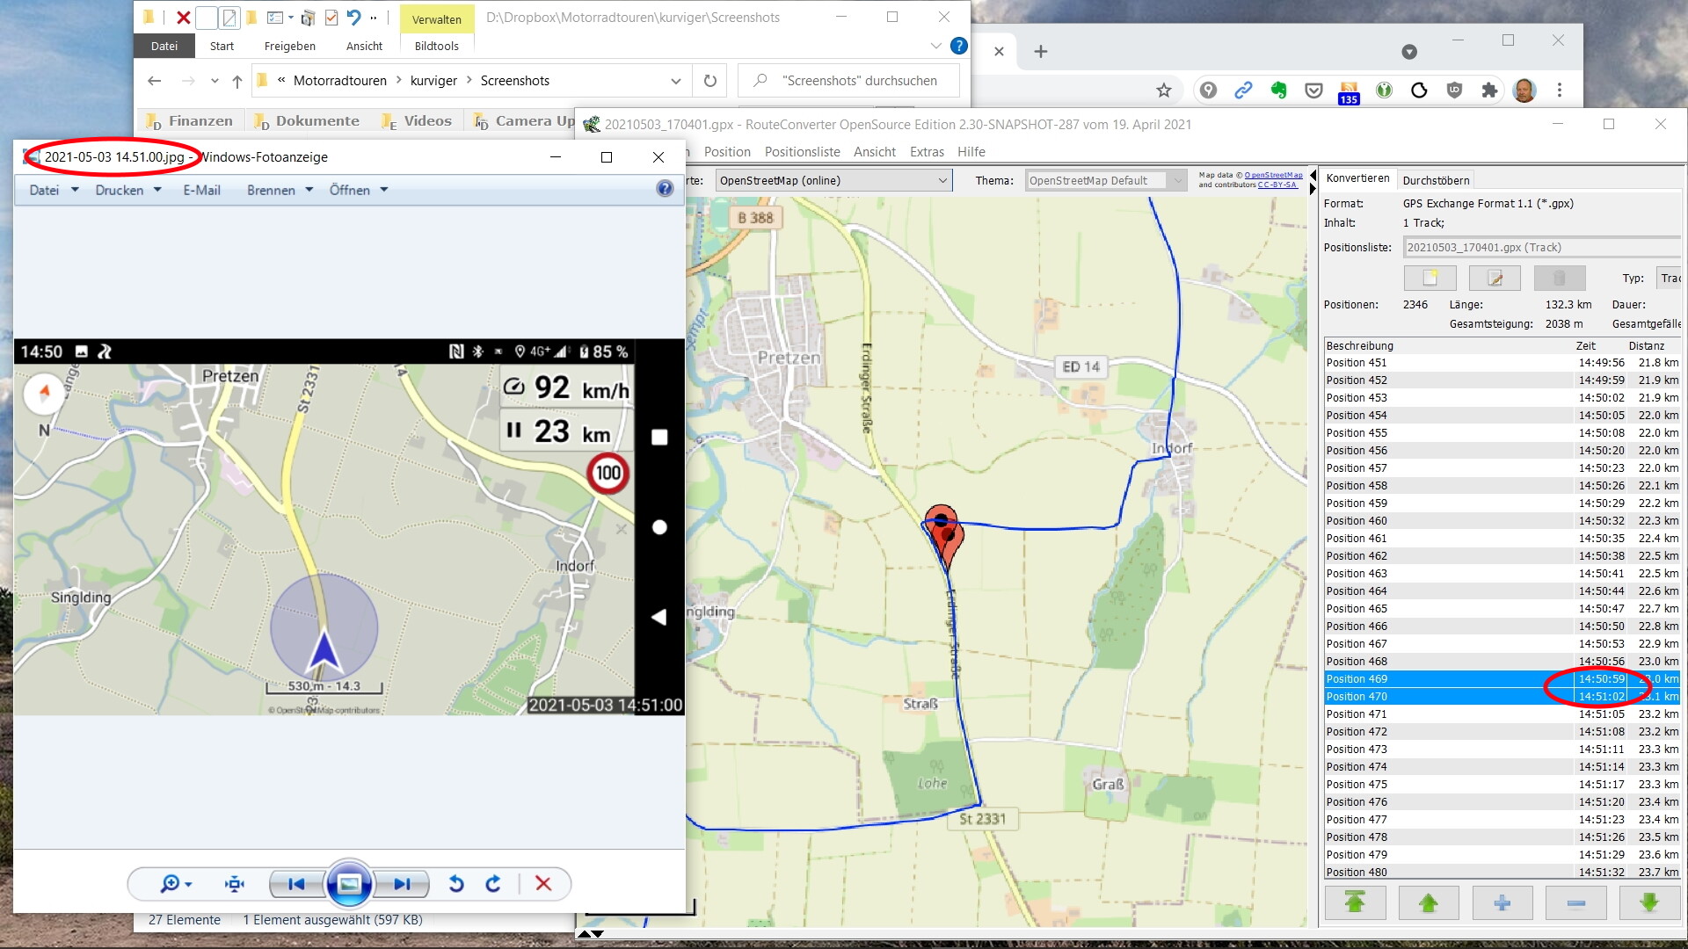Delete the photo with the red X
The image size is (1688, 949).
pos(543,884)
